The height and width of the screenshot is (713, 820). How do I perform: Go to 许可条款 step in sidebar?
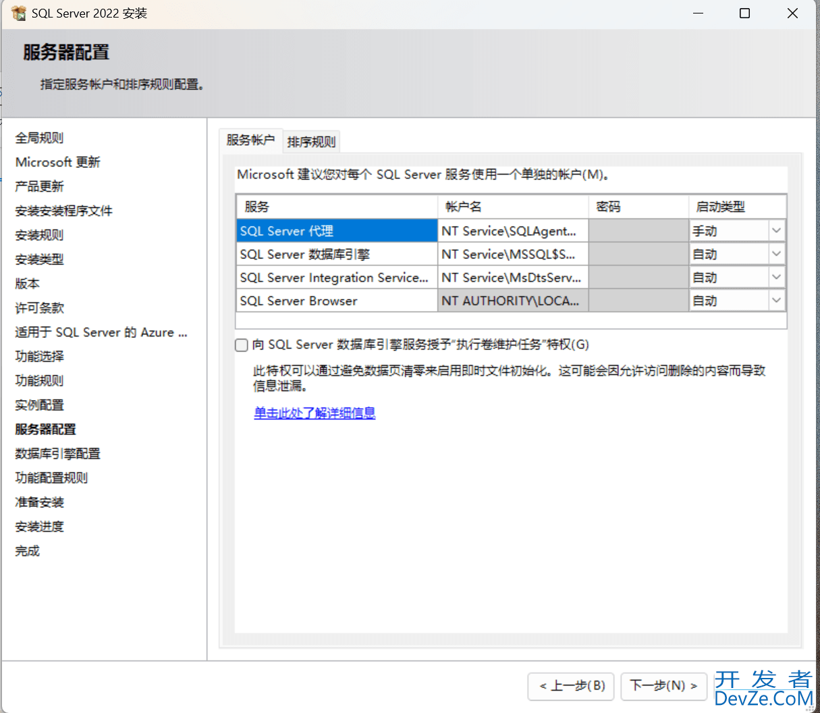[39, 308]
